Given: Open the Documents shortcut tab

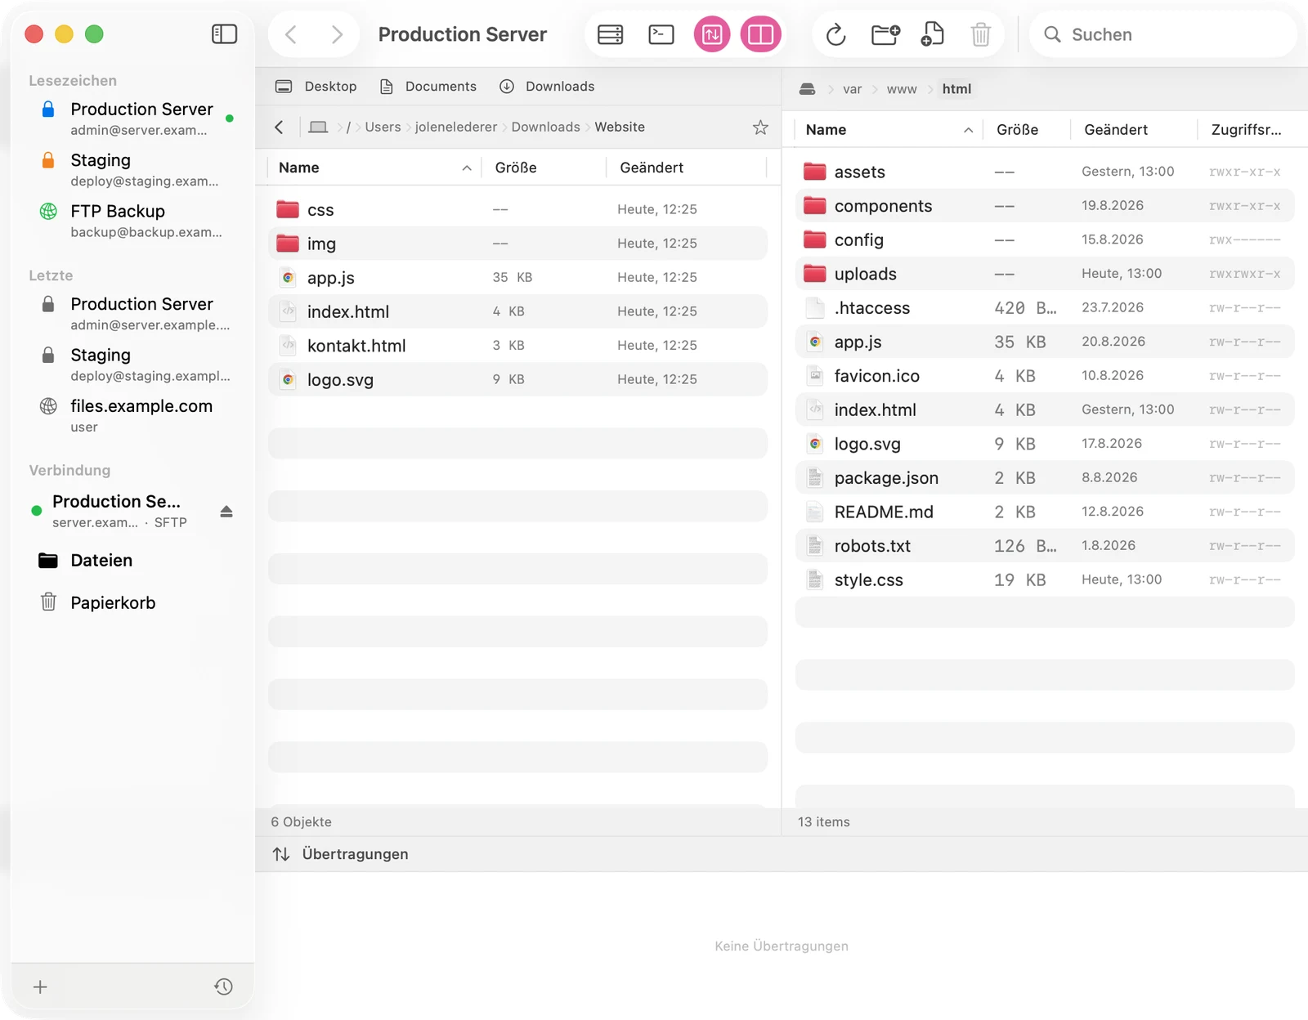Looking at the screenshot, I should click(x=428, y=87).
